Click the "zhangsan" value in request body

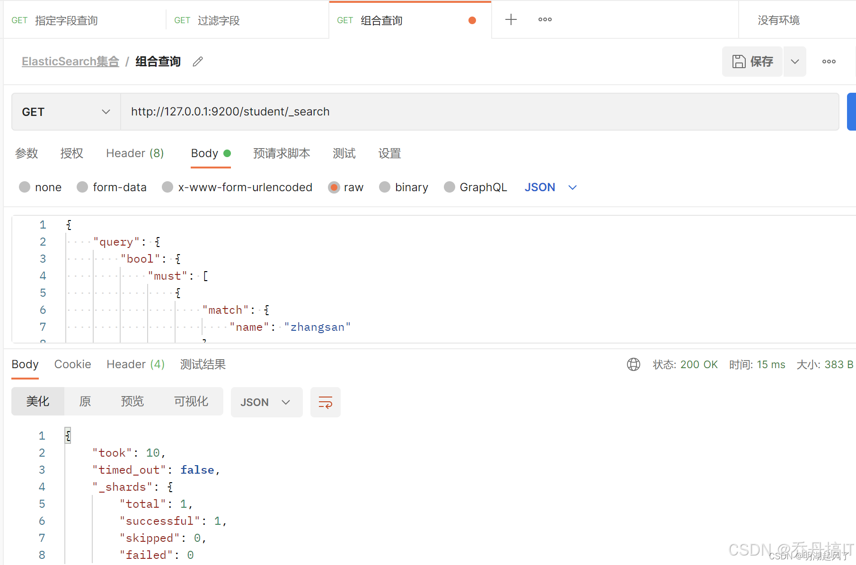pyautogui.click(x=318, y=327)
